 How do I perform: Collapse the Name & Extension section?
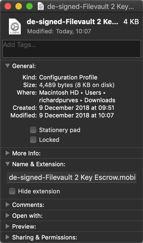click(x=7, y=164)
